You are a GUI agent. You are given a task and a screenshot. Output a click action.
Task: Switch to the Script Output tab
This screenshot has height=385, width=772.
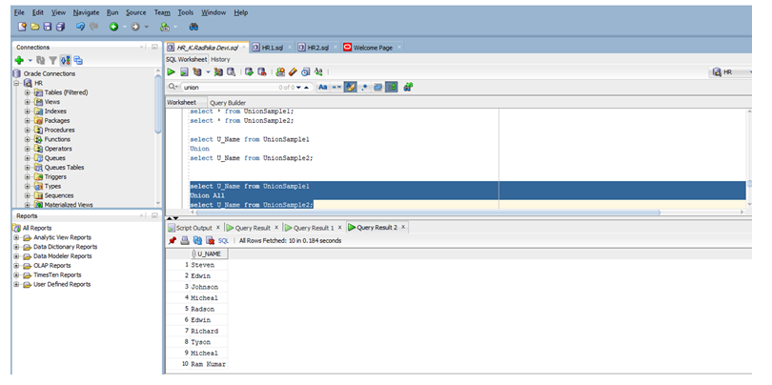coord(194,228)
